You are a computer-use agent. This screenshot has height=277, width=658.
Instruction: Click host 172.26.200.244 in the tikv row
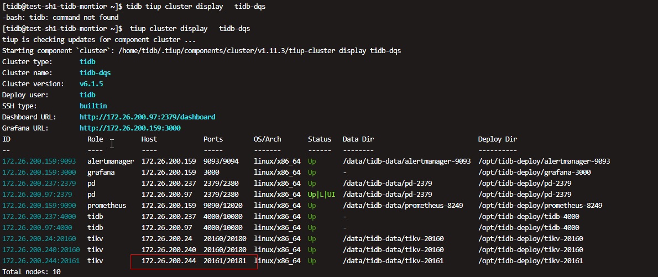coord(169,261)
